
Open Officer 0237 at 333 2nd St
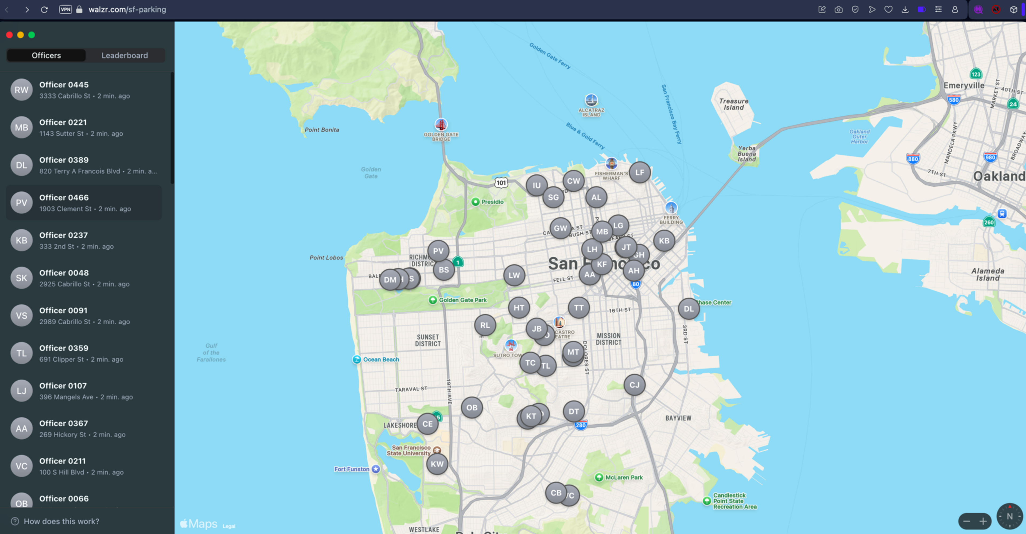84,240
